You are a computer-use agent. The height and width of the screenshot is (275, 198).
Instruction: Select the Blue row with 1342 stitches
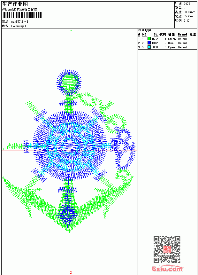pyautogui.click(x=167, y=43)
